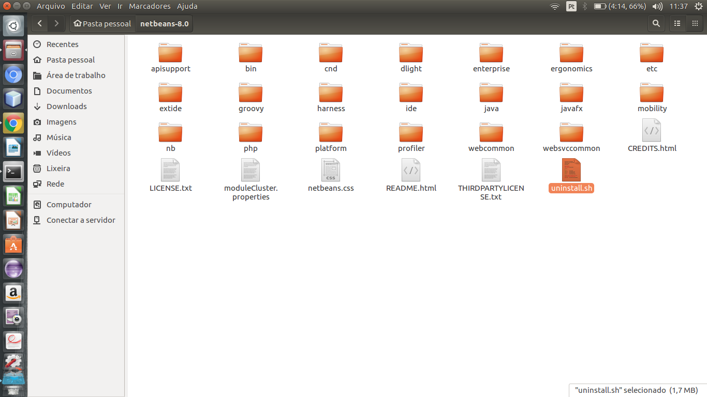707x397 pixels.
Task: Switch to list view
Action: click(677, 23)
